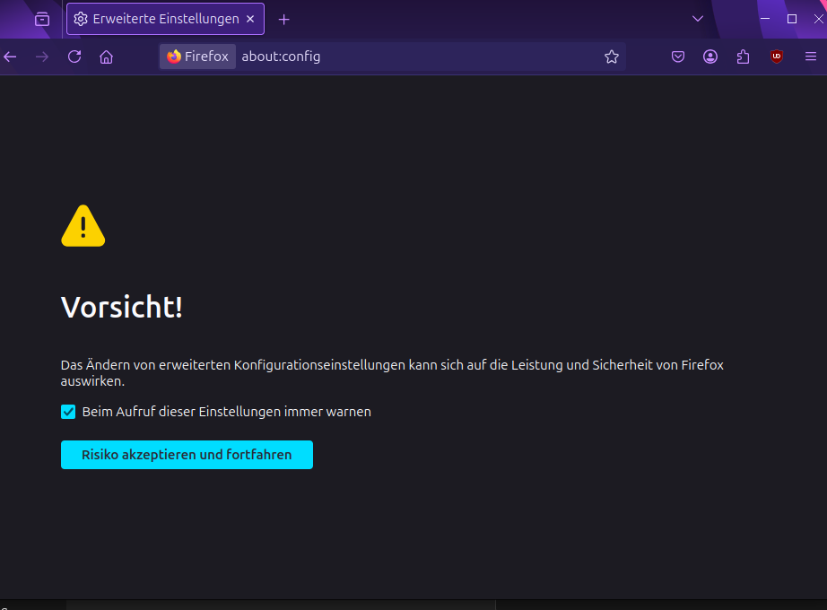Maximize the Firefox window
Image resolution: width=827 pixels, height=610 pixels.
click(x=792, y=19)
